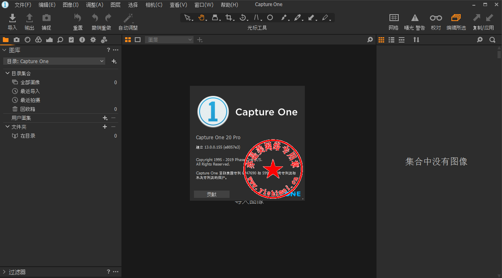Open the File (文件) menu
This screenshot has height=278, width=502.
pyautogui.click(x=23, y=5)
